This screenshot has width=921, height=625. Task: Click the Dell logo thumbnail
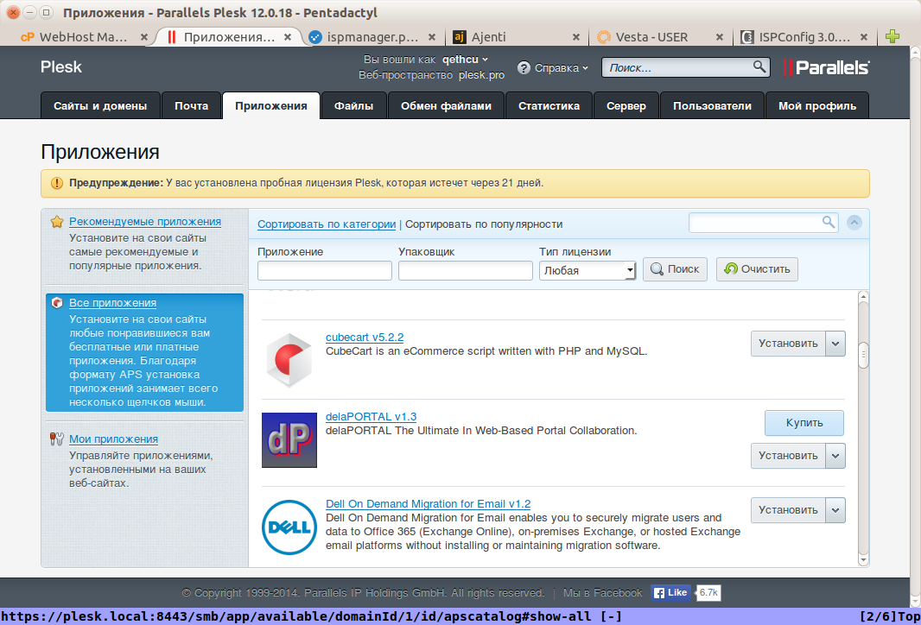pos(289,527)
